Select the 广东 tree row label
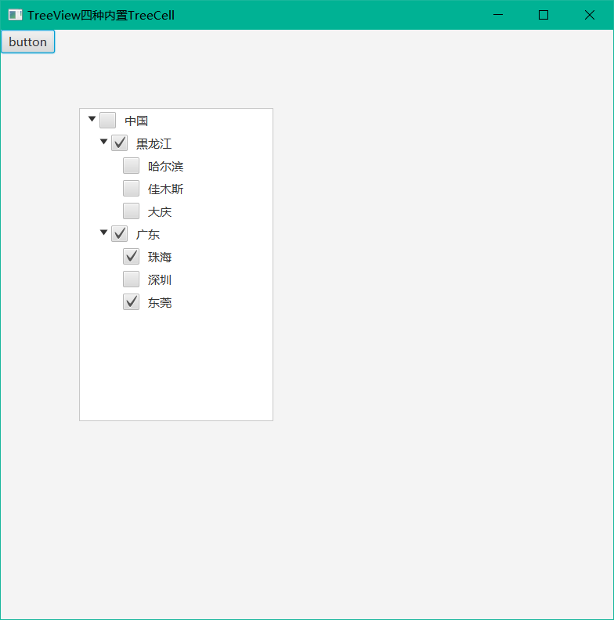Screen dimensions: 614x620 click(147, 235)
